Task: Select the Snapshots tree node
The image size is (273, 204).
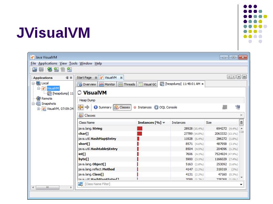Action: (49, 104)
